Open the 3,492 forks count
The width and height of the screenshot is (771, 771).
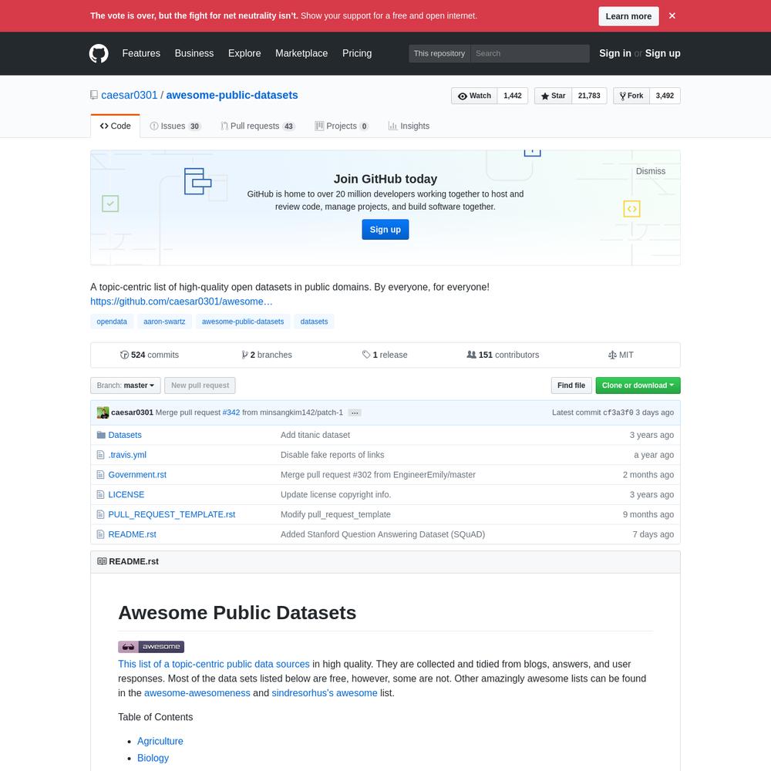coord(665,96)
